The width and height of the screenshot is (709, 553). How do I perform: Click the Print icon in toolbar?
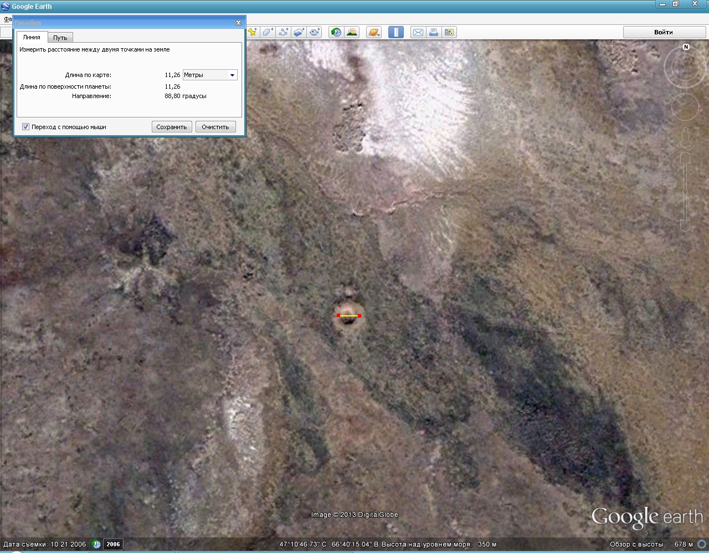tap(434, 32)
